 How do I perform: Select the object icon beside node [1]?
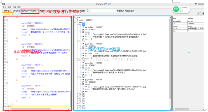pyautogui.click(x=80, y=41)
